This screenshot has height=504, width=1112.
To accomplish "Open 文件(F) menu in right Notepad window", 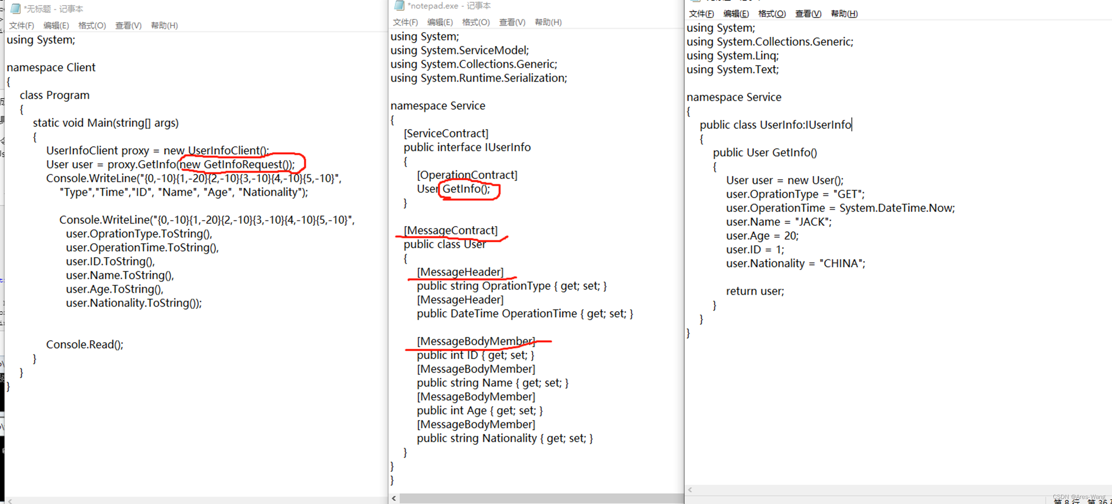I will point(701,14).
